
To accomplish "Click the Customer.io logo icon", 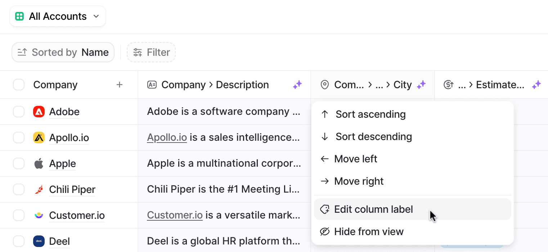I will (39, 215).
